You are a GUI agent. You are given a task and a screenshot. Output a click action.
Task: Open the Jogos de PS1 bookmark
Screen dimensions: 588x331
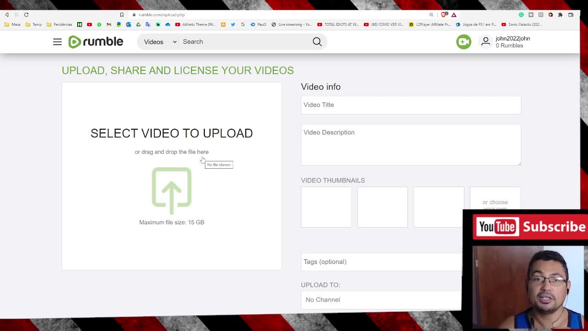(476, 24)
